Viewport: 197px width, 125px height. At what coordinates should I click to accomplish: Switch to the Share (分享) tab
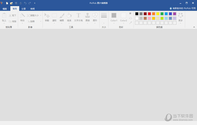(x=24, y=9)
